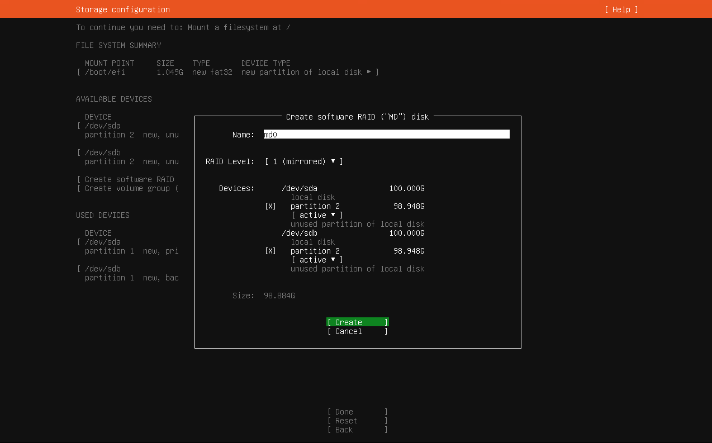Open the RAID Level dropdown
Viewport: 712px width, 443px height.
point(304,161)
